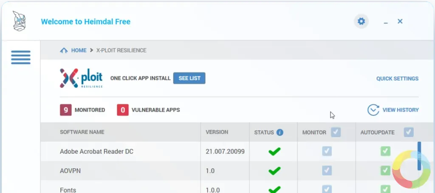The width and height of the screenshot is (435, 193).
Task: Click Fonts row status checkmark
Action: click(x=274, y=190)
